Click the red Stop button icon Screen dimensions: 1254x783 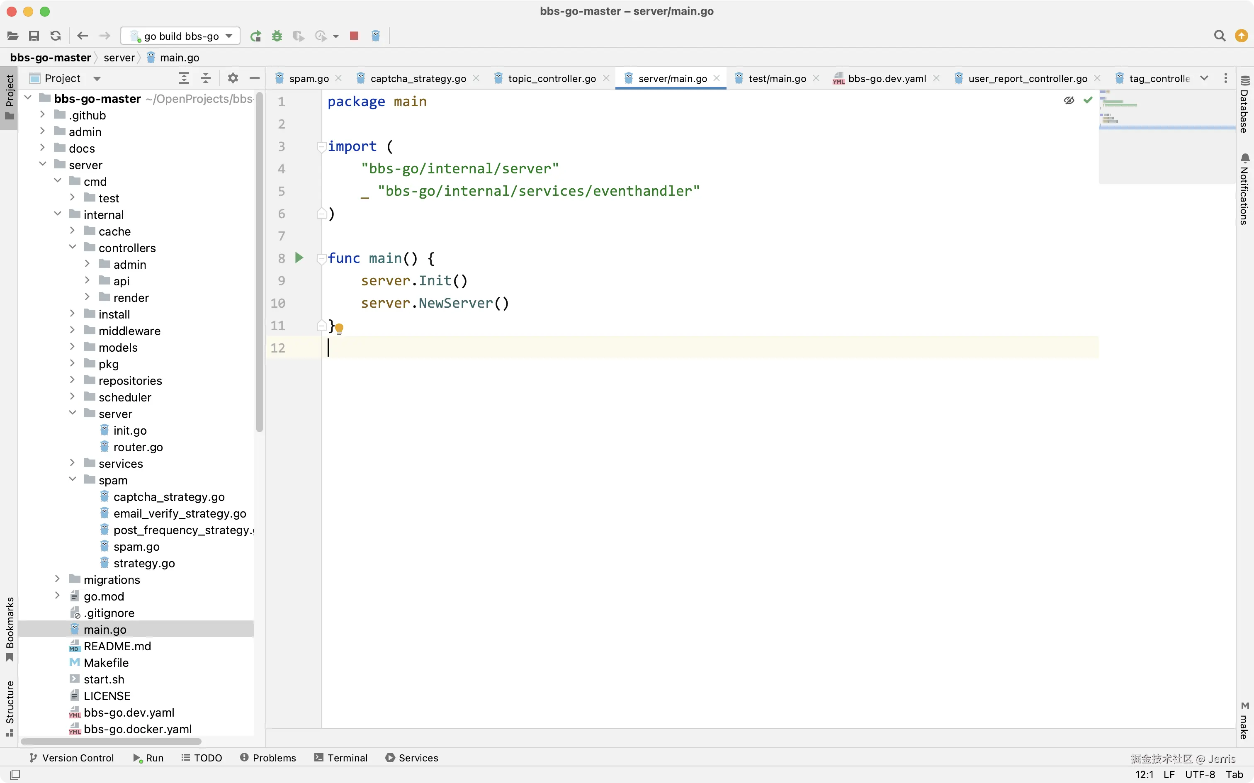click(354, 36)
